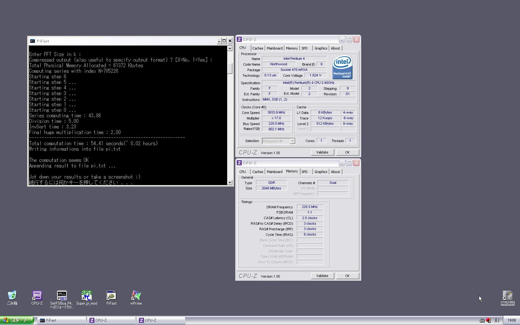Click the Channels Dual field
This screenshot has height=325, width=520.
(333, 183)
